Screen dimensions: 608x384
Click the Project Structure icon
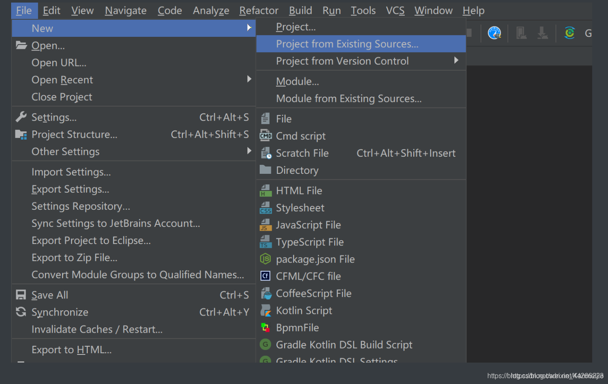[x=21, y=134]
